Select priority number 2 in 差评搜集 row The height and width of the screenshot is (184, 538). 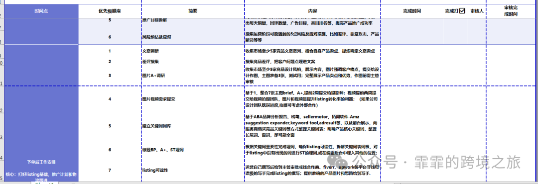tap(110, 62)
